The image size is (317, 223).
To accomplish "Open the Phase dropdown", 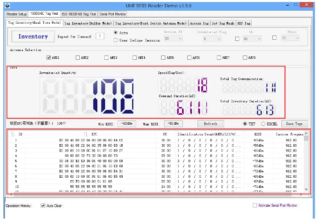I will 290,38.
